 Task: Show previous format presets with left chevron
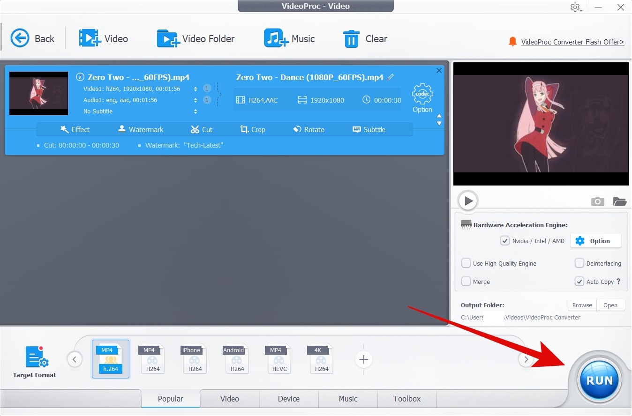(75, 360)
